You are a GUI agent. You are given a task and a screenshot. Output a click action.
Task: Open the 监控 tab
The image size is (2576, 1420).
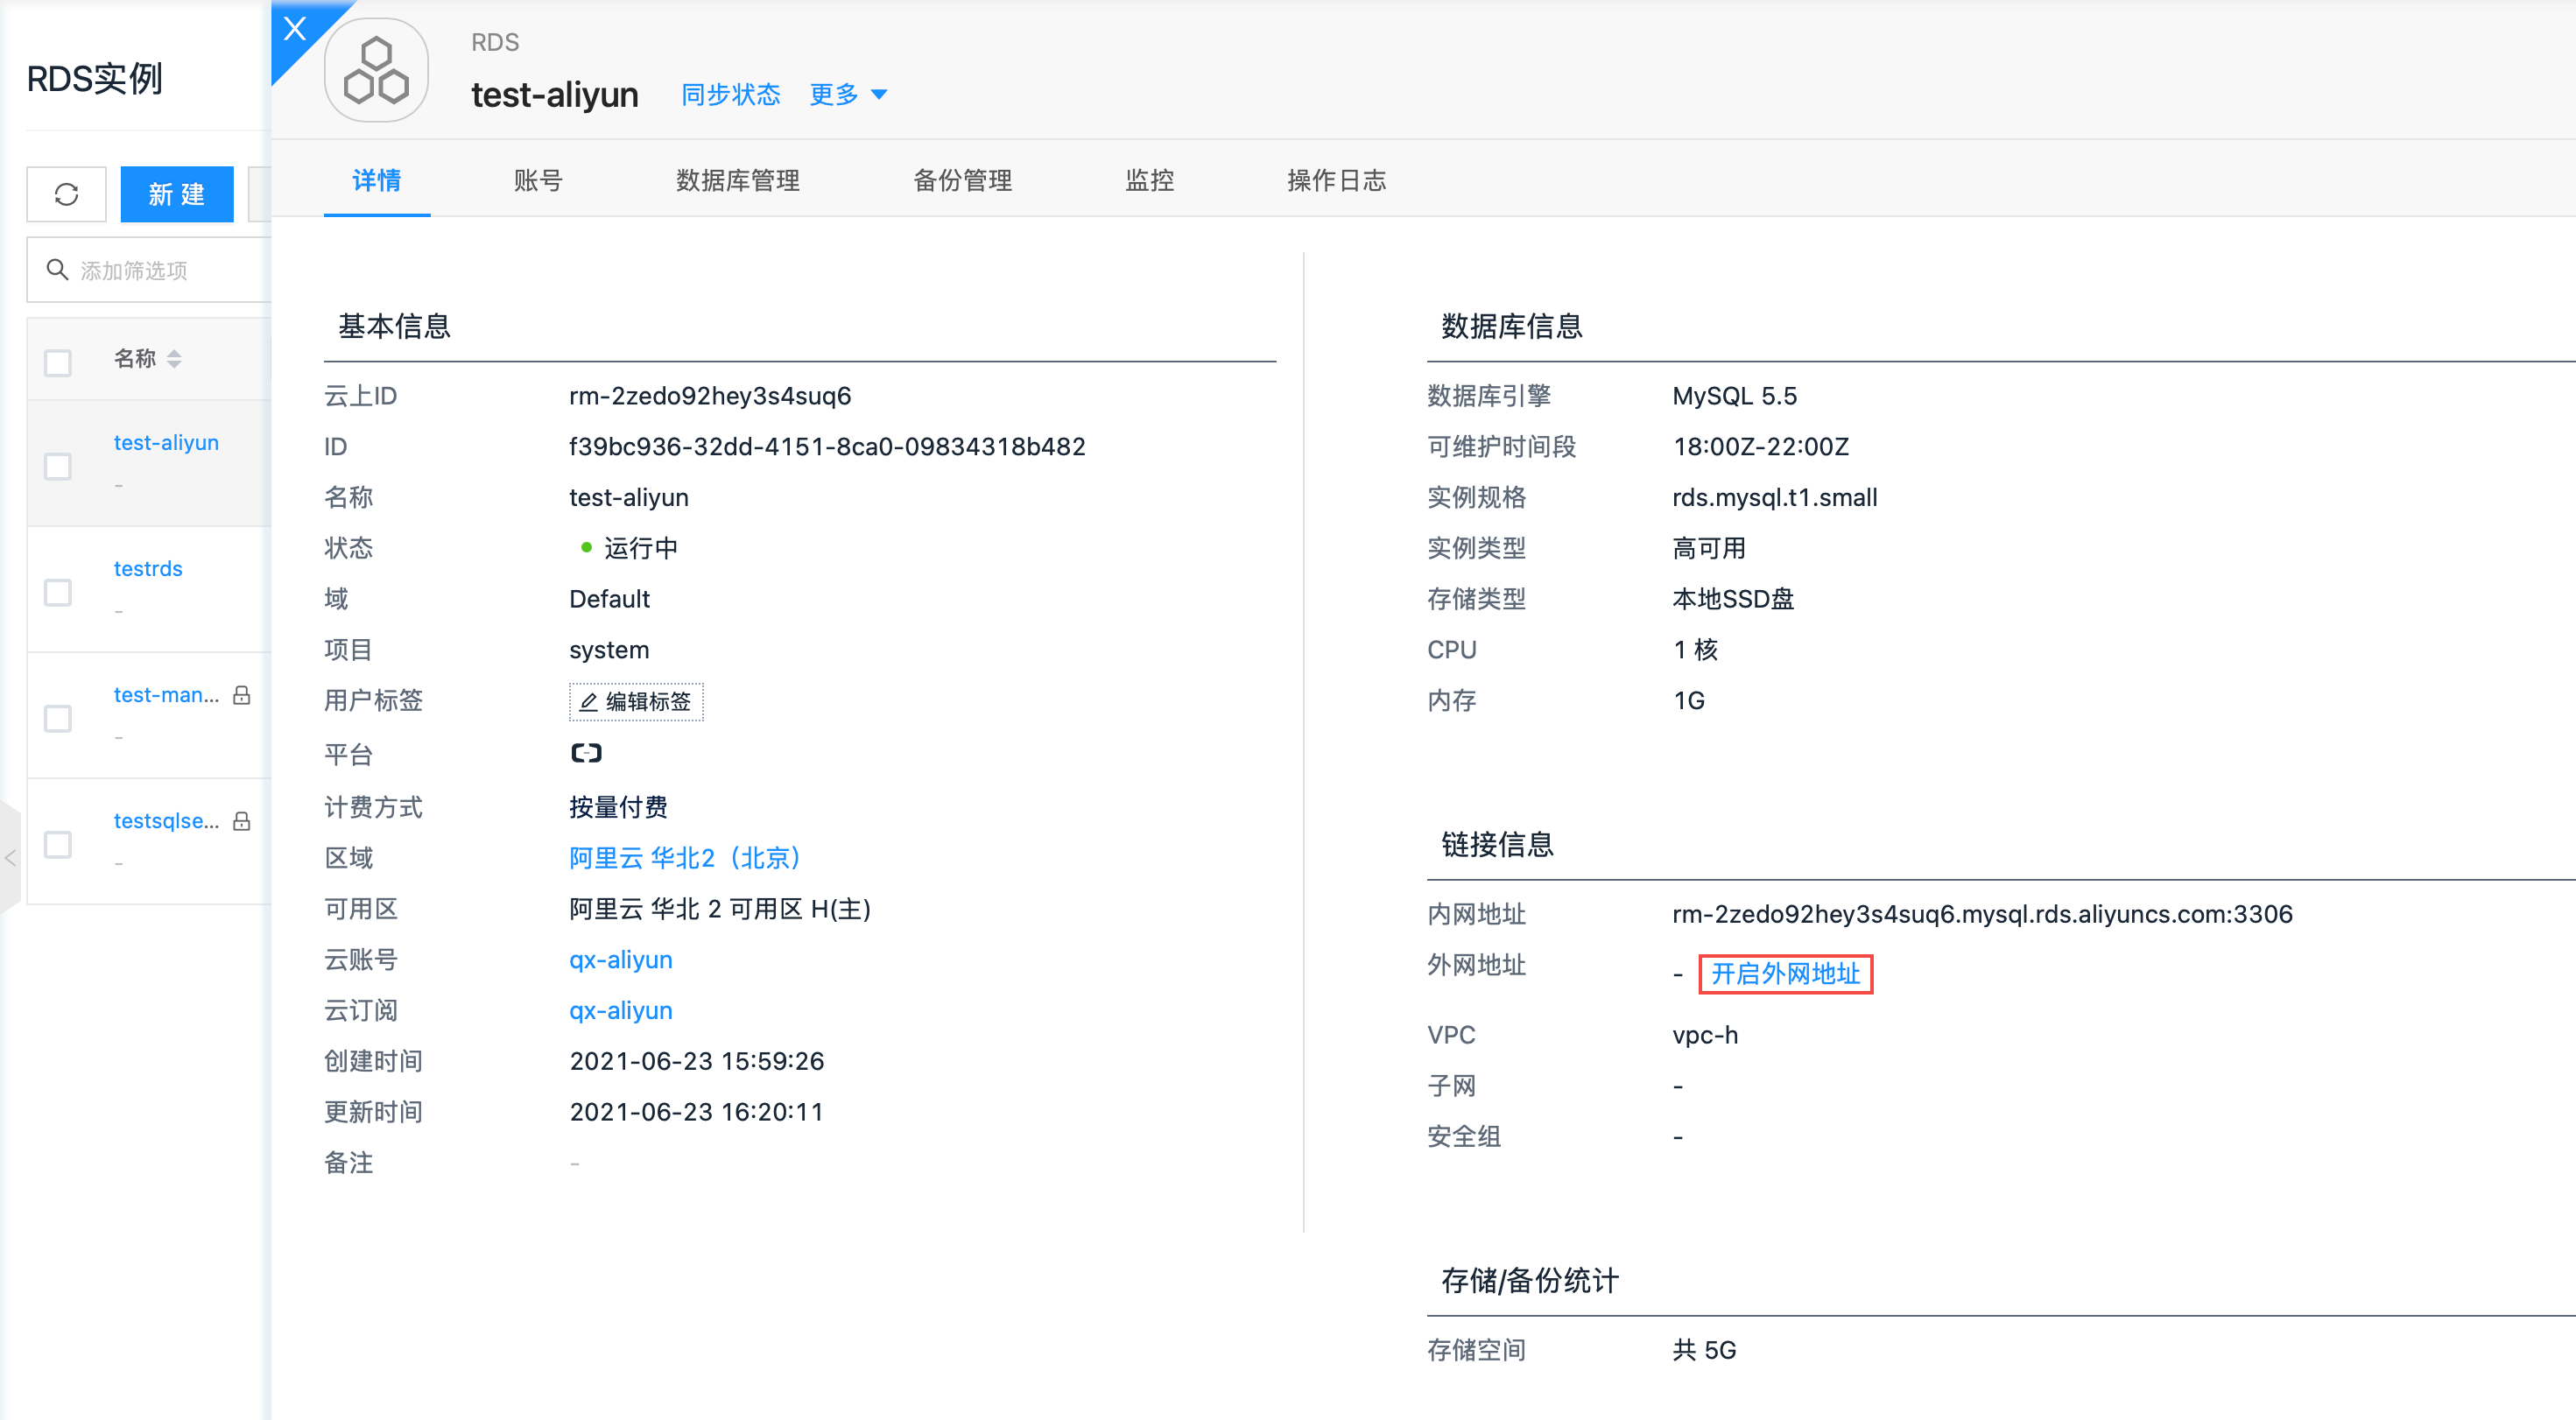[x=1150, y=180]
